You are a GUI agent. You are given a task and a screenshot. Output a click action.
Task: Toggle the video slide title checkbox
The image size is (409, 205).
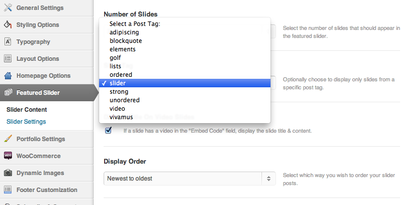pyautogui.click(x=108, y=131)
